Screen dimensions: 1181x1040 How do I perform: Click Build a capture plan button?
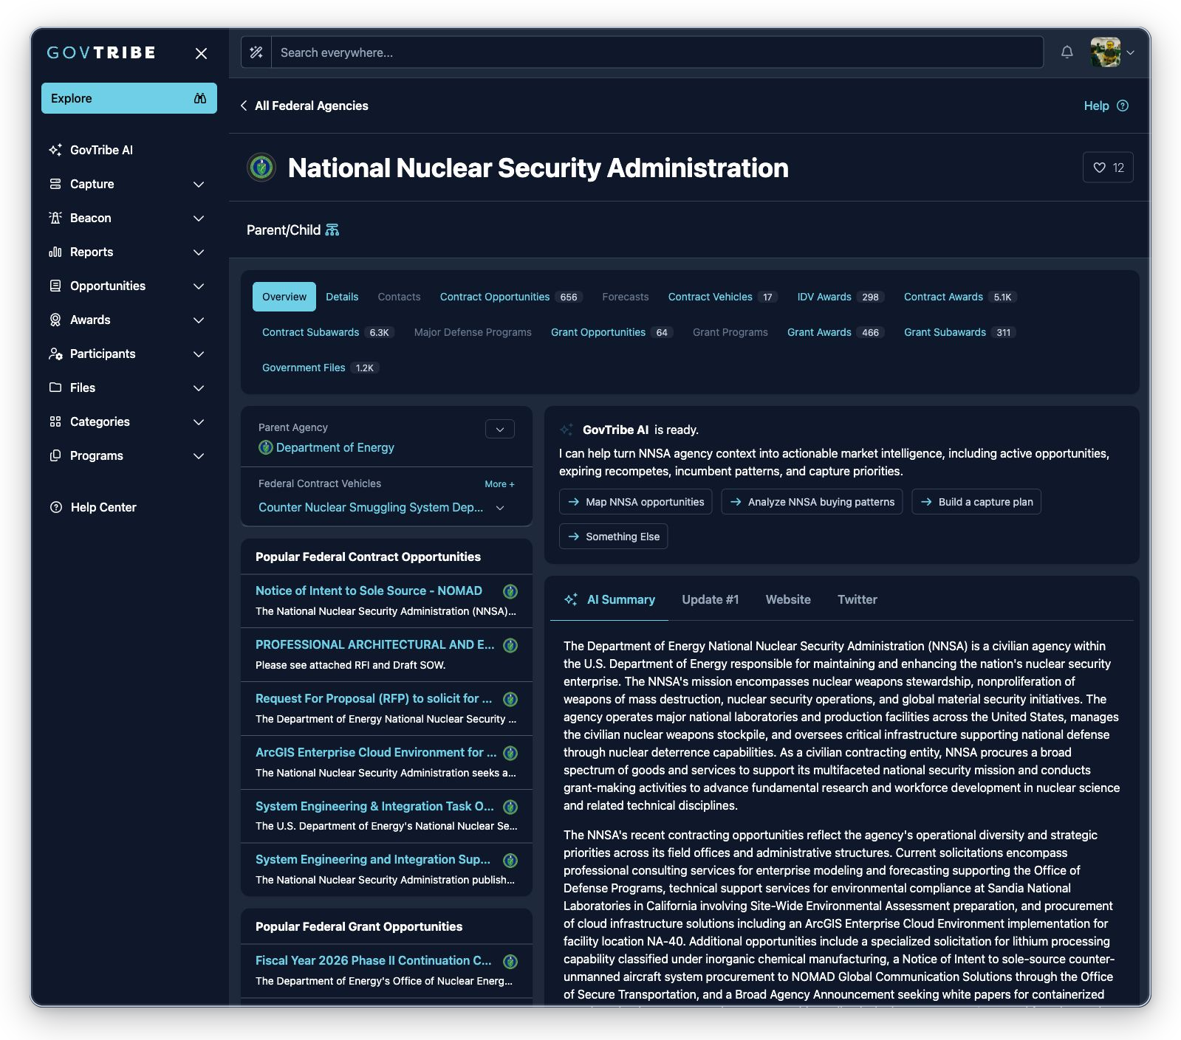pos(976,502)
